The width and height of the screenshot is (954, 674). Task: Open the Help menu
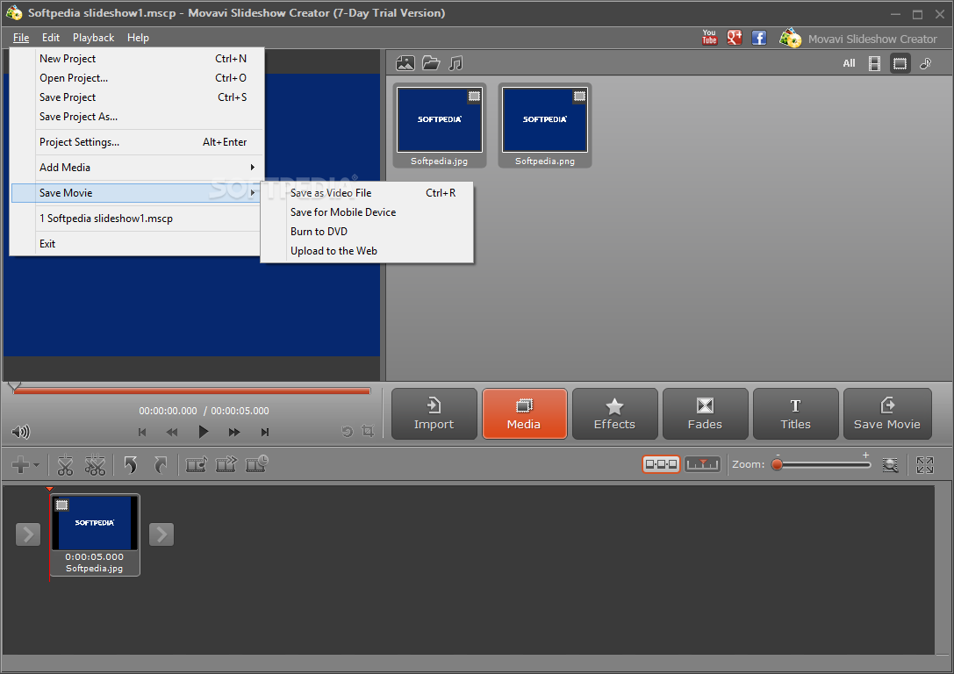tap(138, 38)
